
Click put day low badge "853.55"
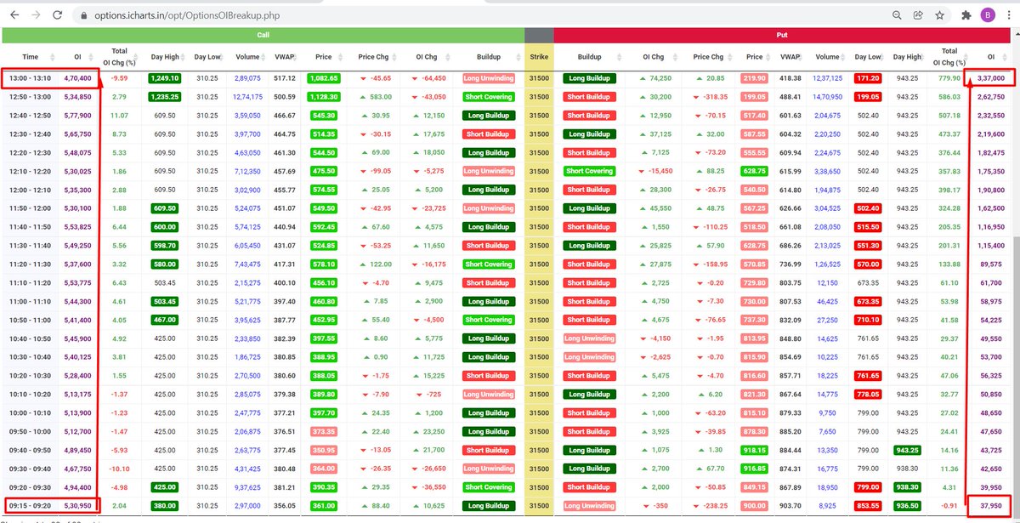click(x=868, y=506)
